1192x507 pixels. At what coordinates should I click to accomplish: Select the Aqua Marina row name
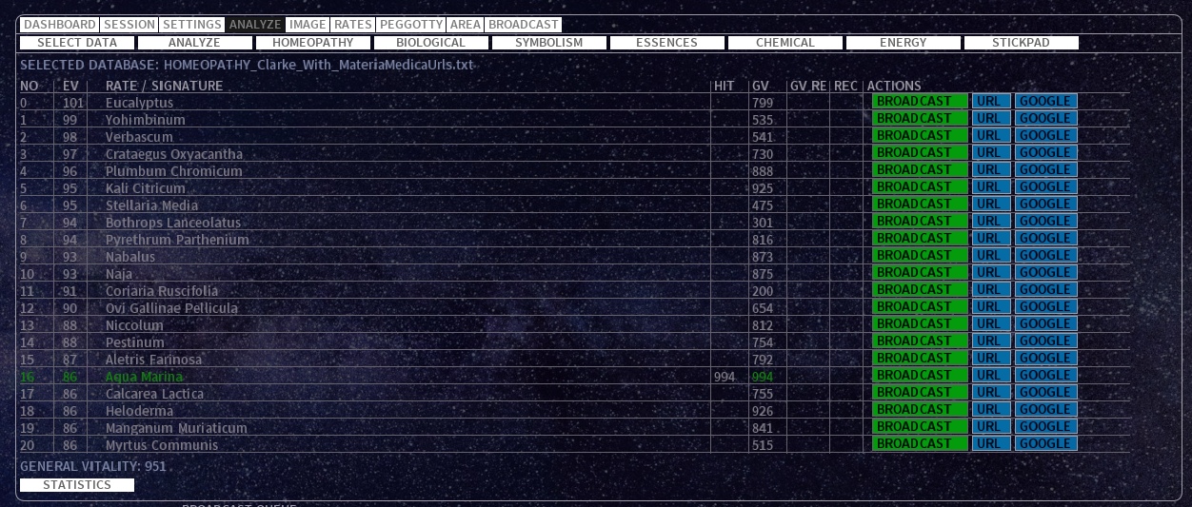tap(144, 377)
